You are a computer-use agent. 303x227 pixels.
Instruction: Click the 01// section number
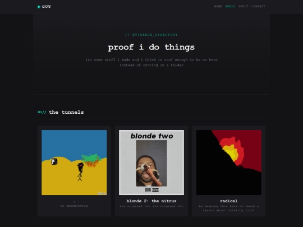[42, 112]
